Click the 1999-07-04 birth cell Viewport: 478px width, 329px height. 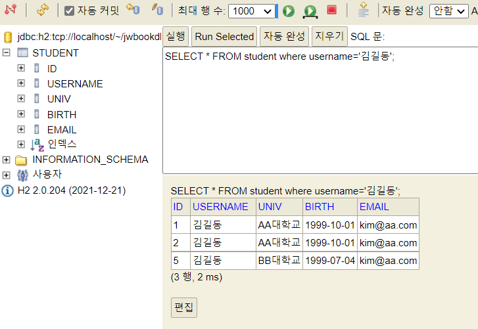pyautogui.click(x=330, y=261)
